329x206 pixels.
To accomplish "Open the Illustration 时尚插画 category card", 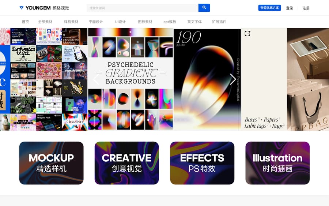I will point(277,163).
